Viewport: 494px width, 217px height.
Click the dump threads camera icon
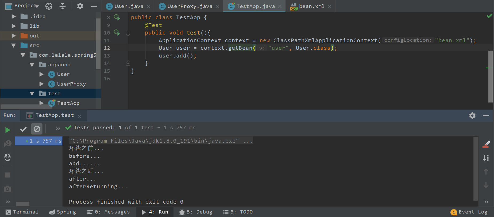(7, 189)
